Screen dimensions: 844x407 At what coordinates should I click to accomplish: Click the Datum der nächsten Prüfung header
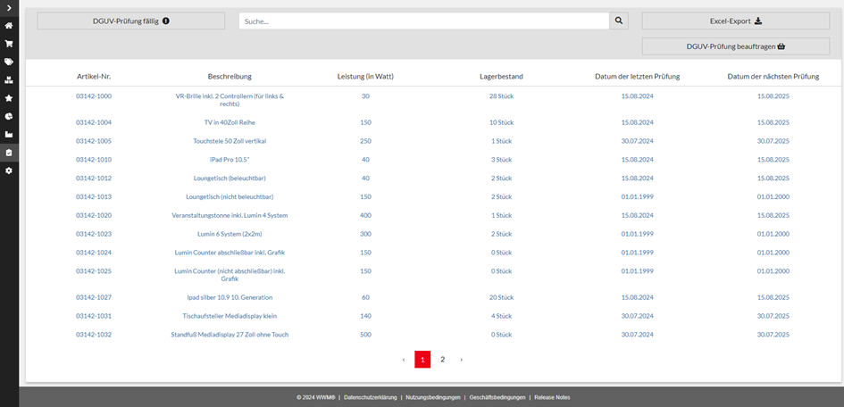(773, 77)
